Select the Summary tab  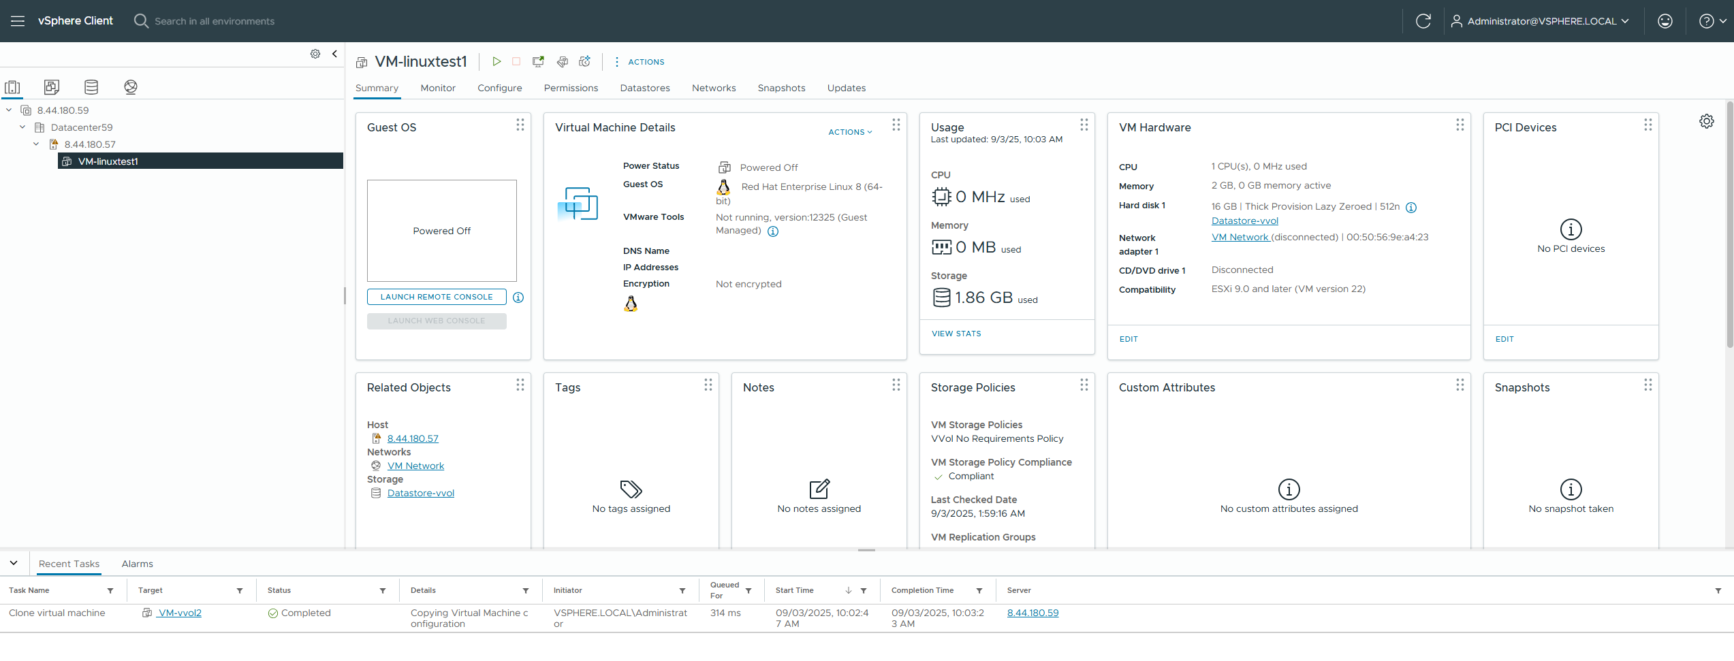[377, 88]
